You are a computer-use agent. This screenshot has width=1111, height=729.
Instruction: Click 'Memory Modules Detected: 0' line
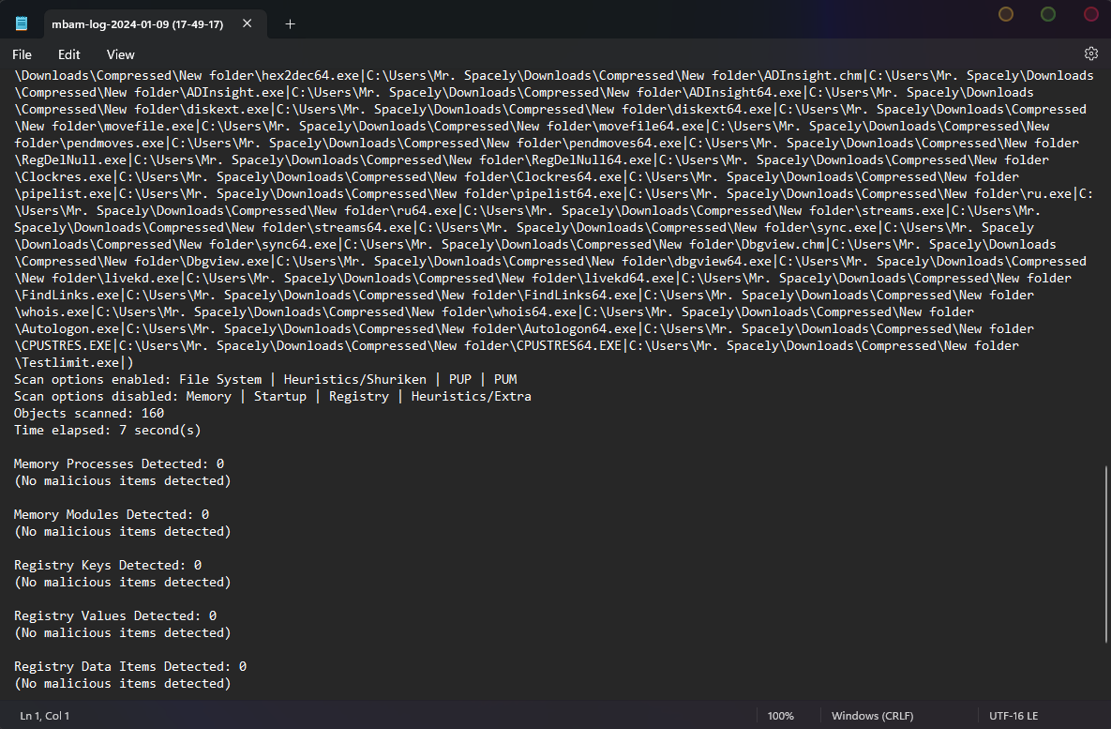[x=112, y=515]
